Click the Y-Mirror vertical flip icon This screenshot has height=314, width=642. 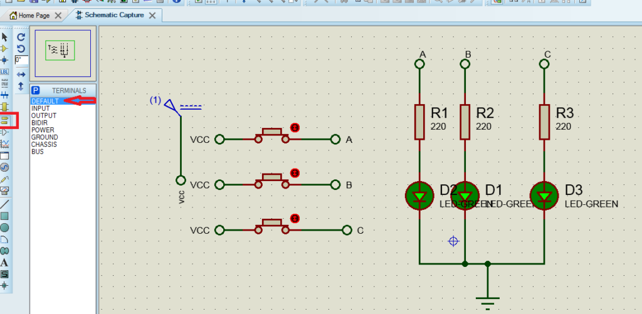click(x=21, y=85)
